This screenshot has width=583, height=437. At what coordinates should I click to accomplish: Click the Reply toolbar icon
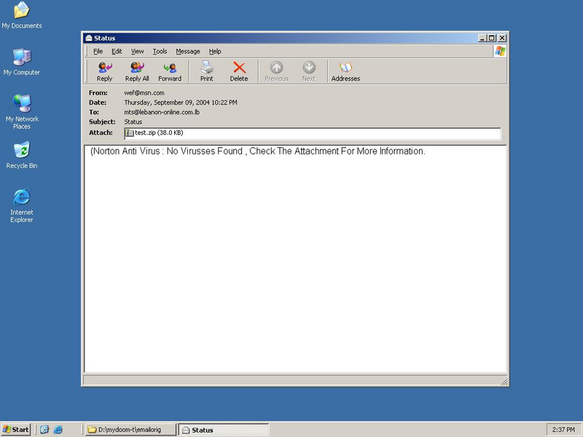pos(104,71)
